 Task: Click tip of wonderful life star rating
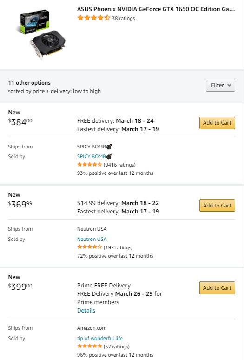pos(89,346)
